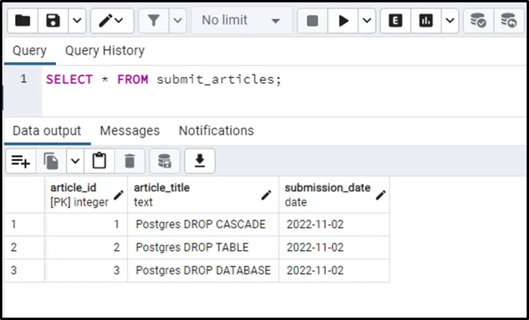Expand the save options dropdown arrow
This screenshot has height=320, width=529.
pyautogui.click(x=77, y=21)
